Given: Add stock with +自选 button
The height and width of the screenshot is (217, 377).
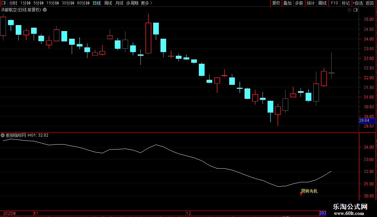Looking at the screenshot, I should tap(358, 3).
